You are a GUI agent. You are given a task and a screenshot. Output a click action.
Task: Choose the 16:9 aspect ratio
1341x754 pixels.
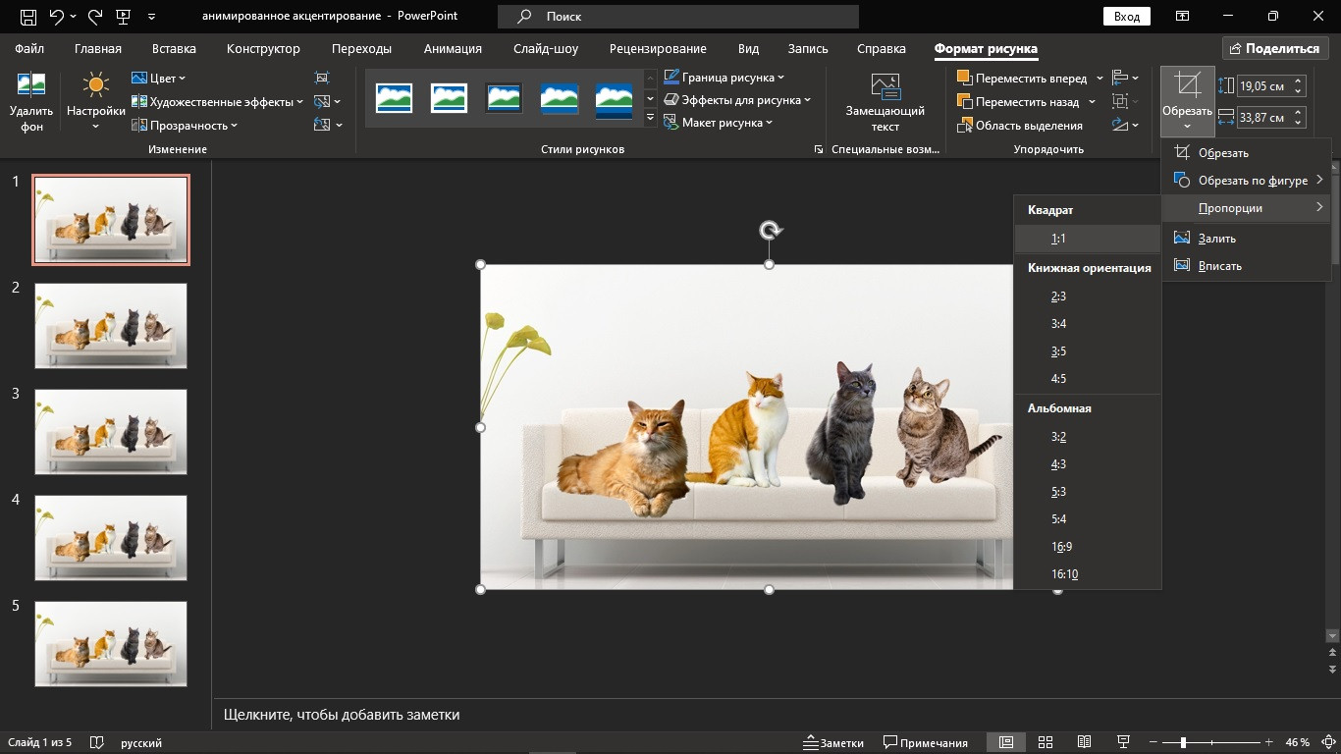1061,547
